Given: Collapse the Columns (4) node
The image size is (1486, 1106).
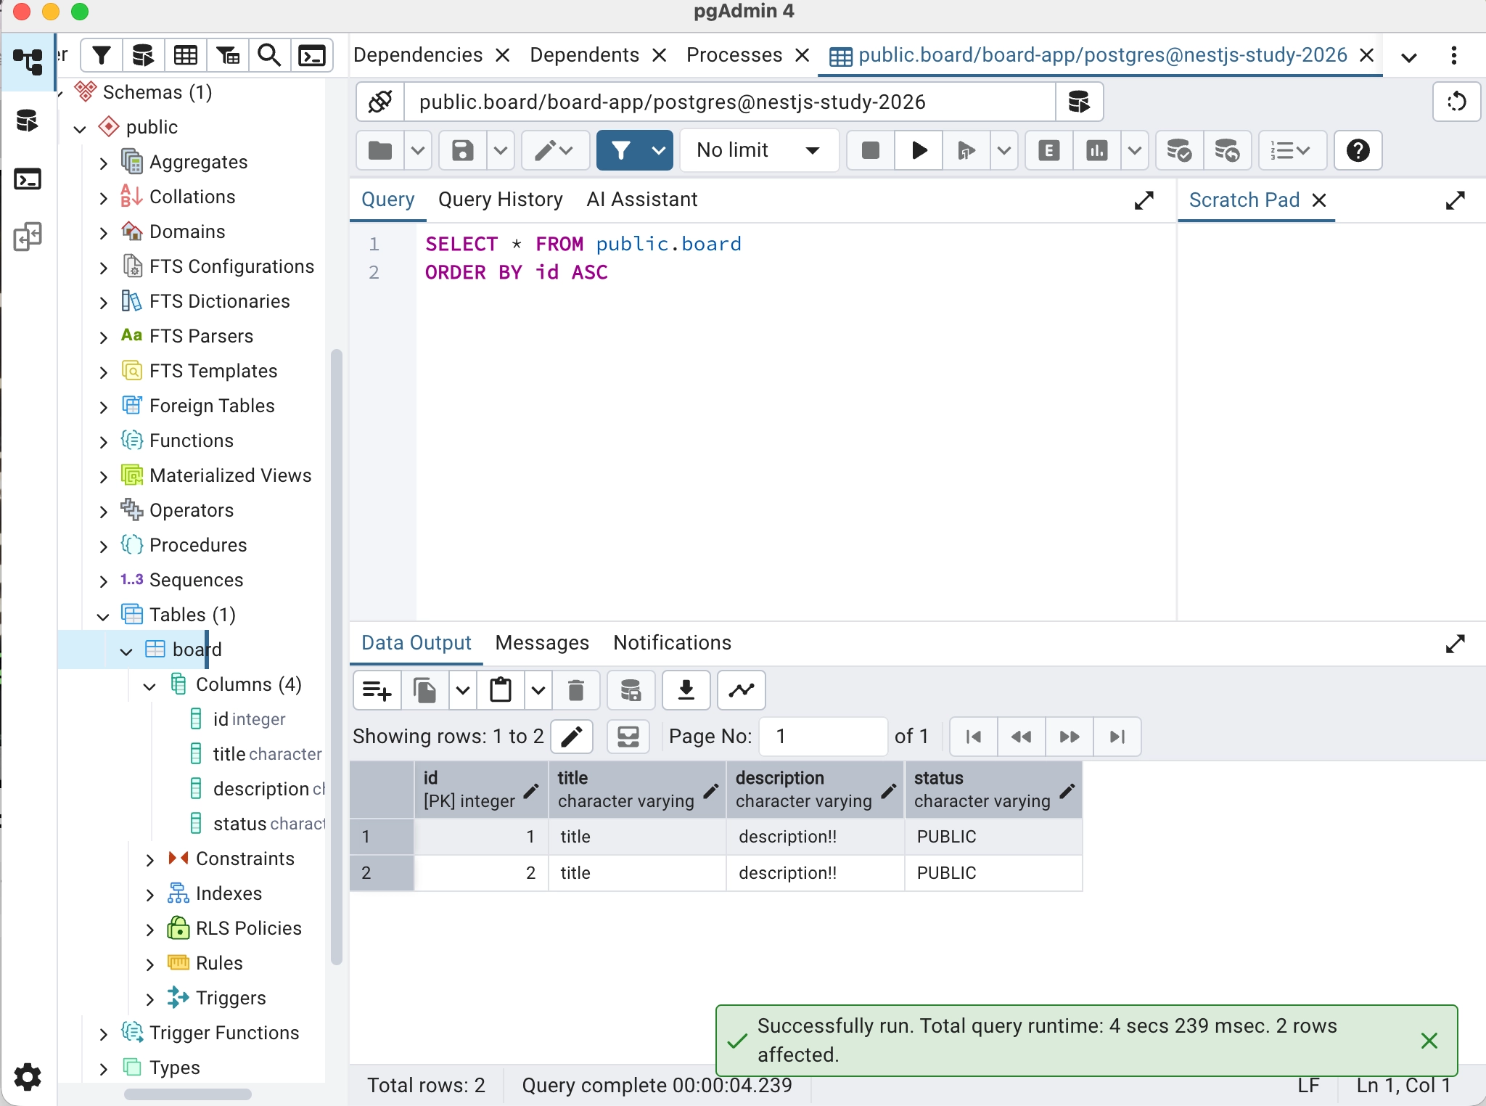Looking at the screenshot, I should pyautogui.click(x=149, y=685).
